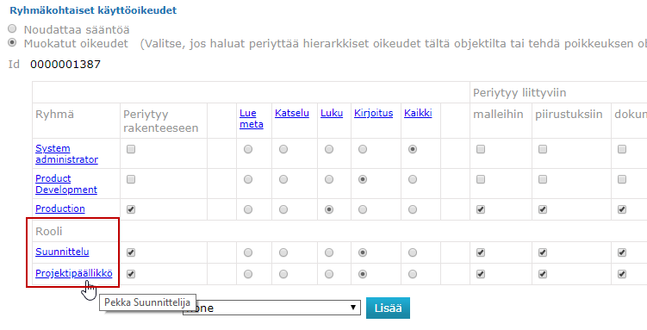Screen dimensions: 647x330
Task: Uncheck Periytyy rakenteeseen for Production
Action: 131,209
